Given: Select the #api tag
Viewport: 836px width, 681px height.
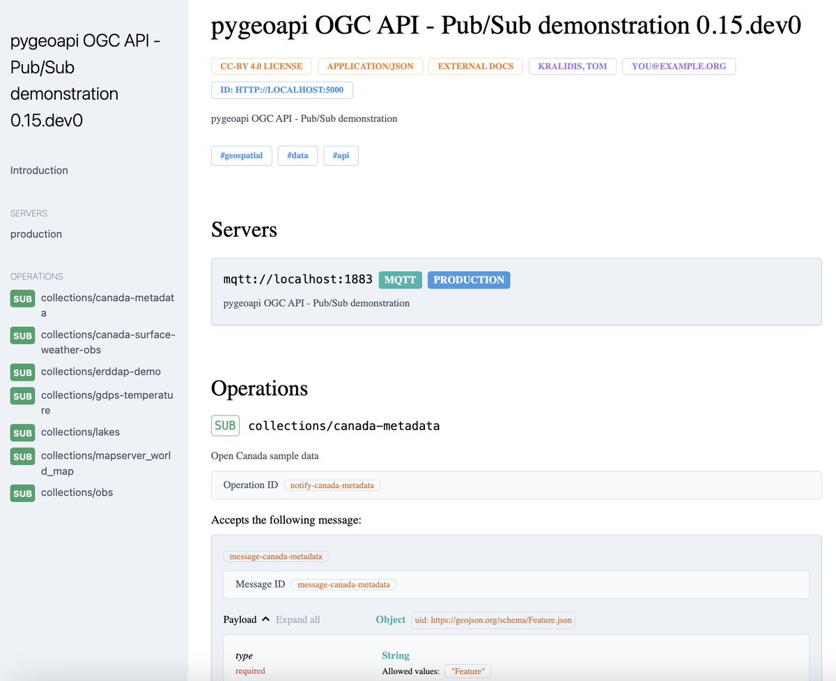Looking at the screenshot, I should click(x=341, y=155).
